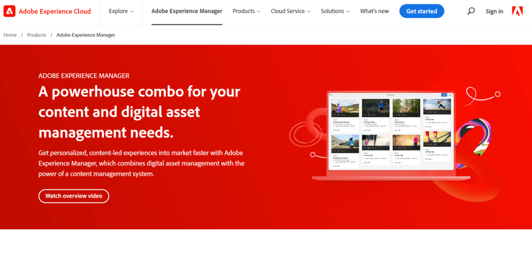Screen dimensions: 532x266
Task: Click the Adobe Experience Cloud logo icon
Action: pyautogui.click(x=9, y=11)
